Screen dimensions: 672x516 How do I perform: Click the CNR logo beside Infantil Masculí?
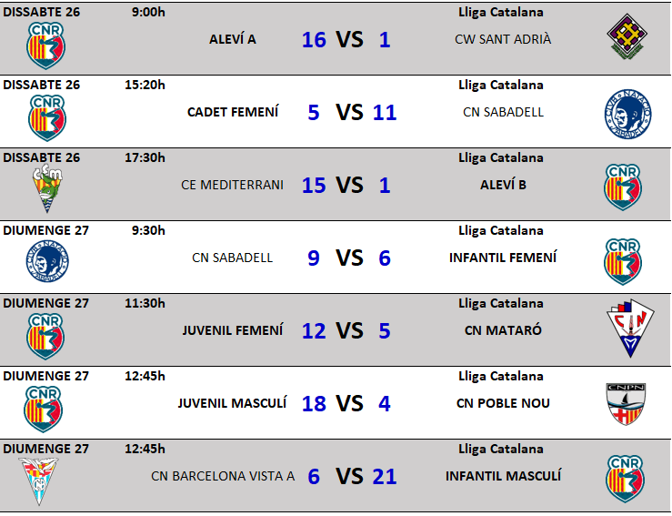coord(627,480)
